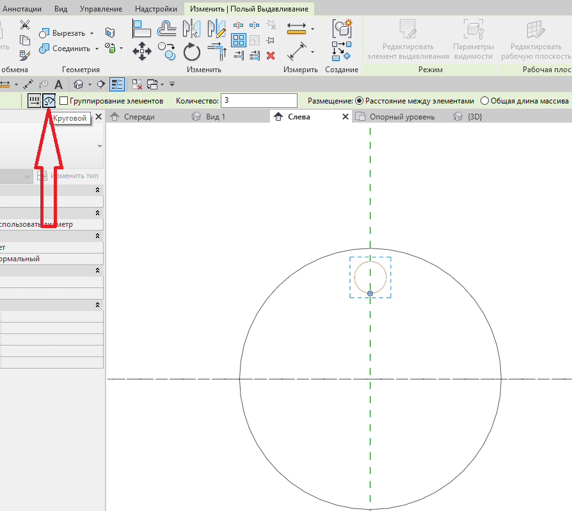572x511 pixels.
Task: Switch to the Опорный уровень view tab
Action: pyautogui.click(x=402, y=117)
